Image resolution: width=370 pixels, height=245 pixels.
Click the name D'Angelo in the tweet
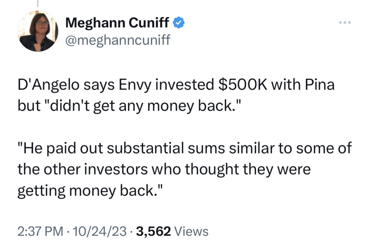pyautogui.click(x=49, y=85)
